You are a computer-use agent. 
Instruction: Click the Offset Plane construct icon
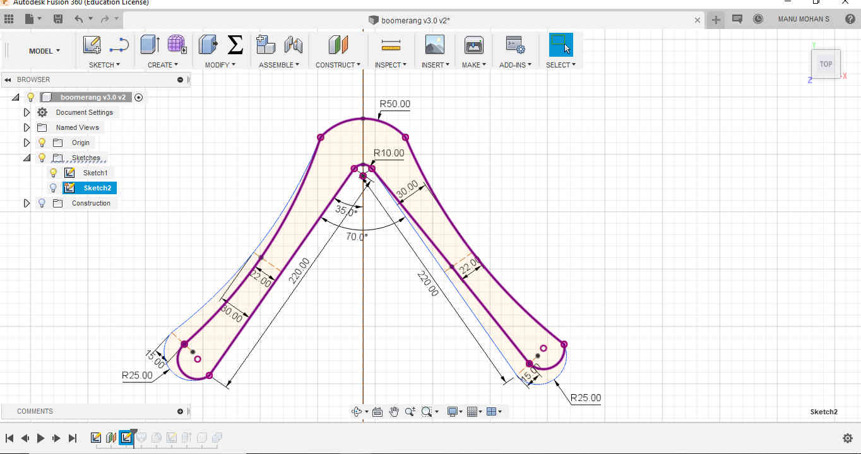(x=338, y=45)
